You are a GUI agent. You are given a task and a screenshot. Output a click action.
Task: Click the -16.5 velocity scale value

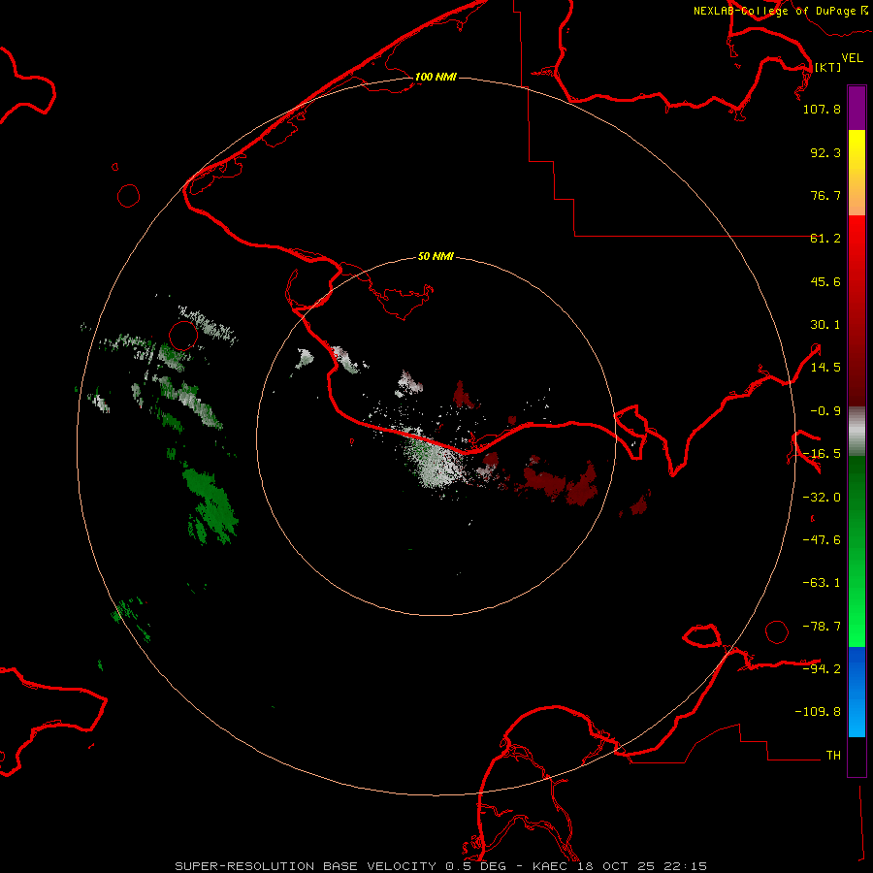coord(822,454)
